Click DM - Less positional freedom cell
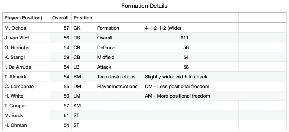Screen dimensions: 289x132 [177, 86]
